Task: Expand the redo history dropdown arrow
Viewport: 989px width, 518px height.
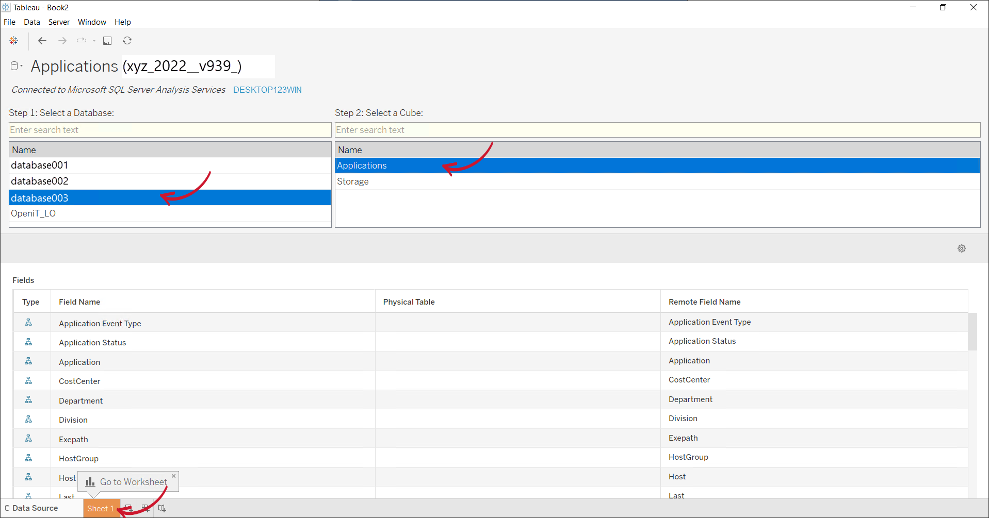Action: click(x=93, y=41)
